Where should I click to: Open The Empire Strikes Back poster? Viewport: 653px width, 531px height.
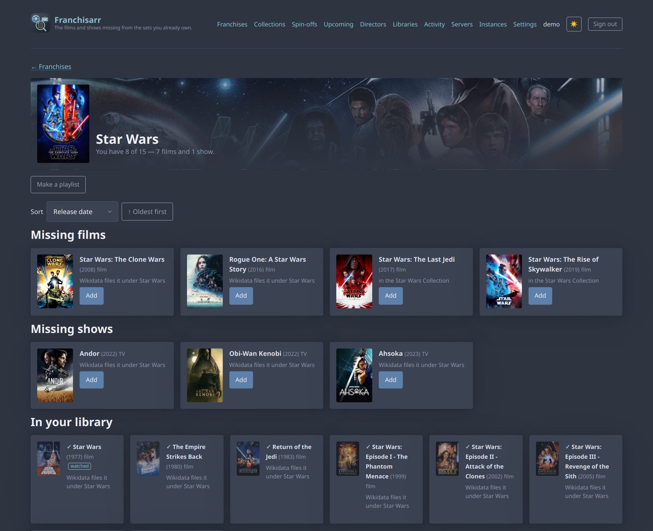click(x=148, y=459)
